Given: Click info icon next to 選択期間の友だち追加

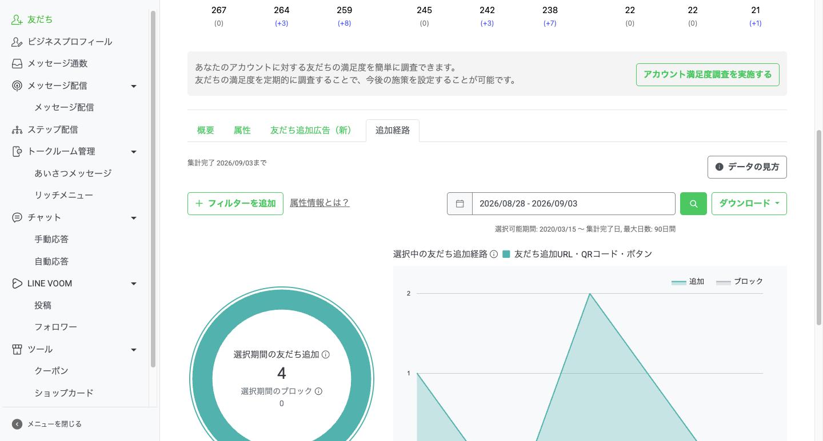Looking at the screenshot, I should pyautogui.click(x=326, y=354).
